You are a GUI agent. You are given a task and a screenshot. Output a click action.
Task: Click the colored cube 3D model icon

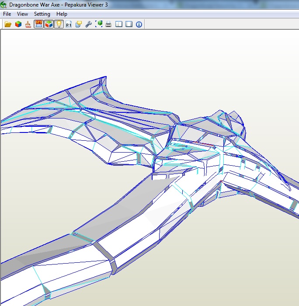click(x=18, y=24)
